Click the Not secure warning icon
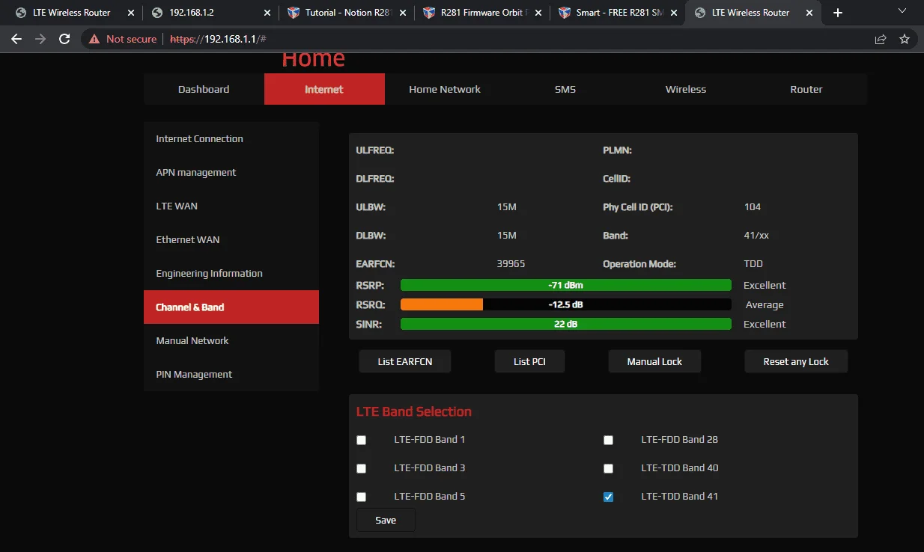 click(94, 39)
